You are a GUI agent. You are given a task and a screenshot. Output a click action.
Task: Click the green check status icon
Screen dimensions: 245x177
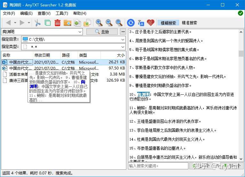pos(240,13)
